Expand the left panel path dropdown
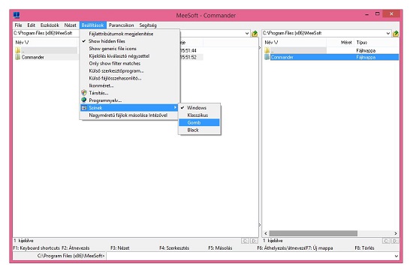This screenshot has height=273, width=413. click(x=247, y=34)
